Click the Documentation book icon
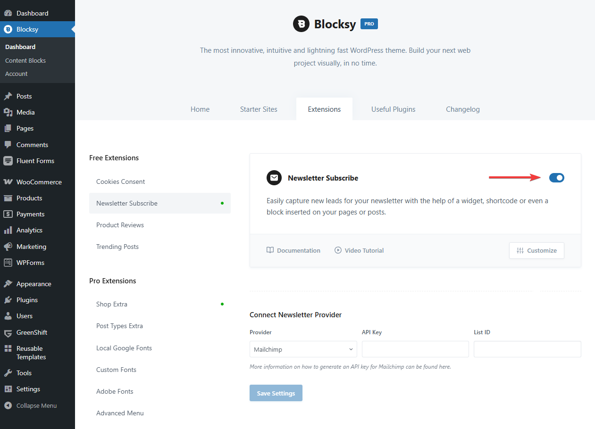The height and width of the screenshot is (429, 595). pos(270,250)
